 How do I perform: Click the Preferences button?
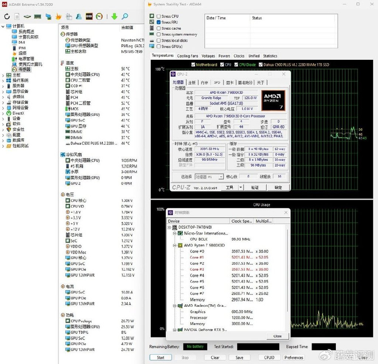tap(294, 358)
